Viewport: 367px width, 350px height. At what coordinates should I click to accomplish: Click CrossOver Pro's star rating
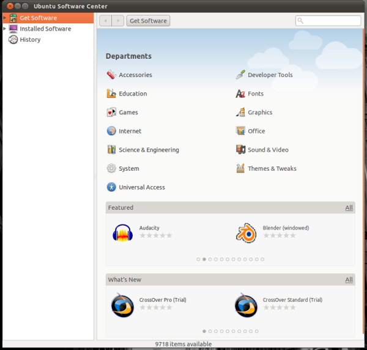click(x=156, y=307)
